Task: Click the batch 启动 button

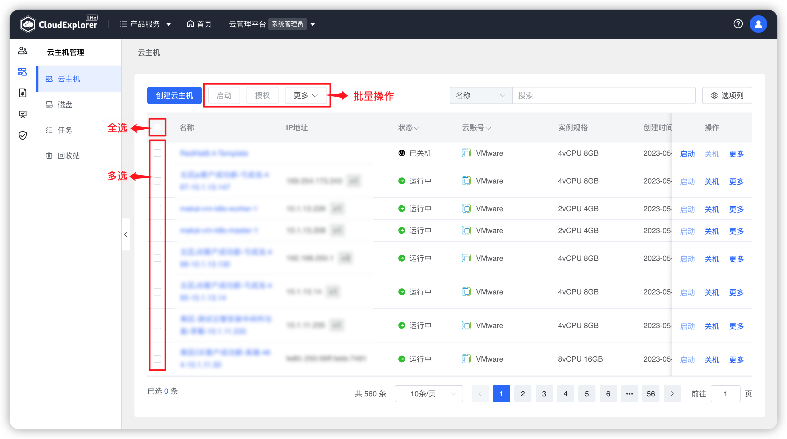Action: click(224, 96)
